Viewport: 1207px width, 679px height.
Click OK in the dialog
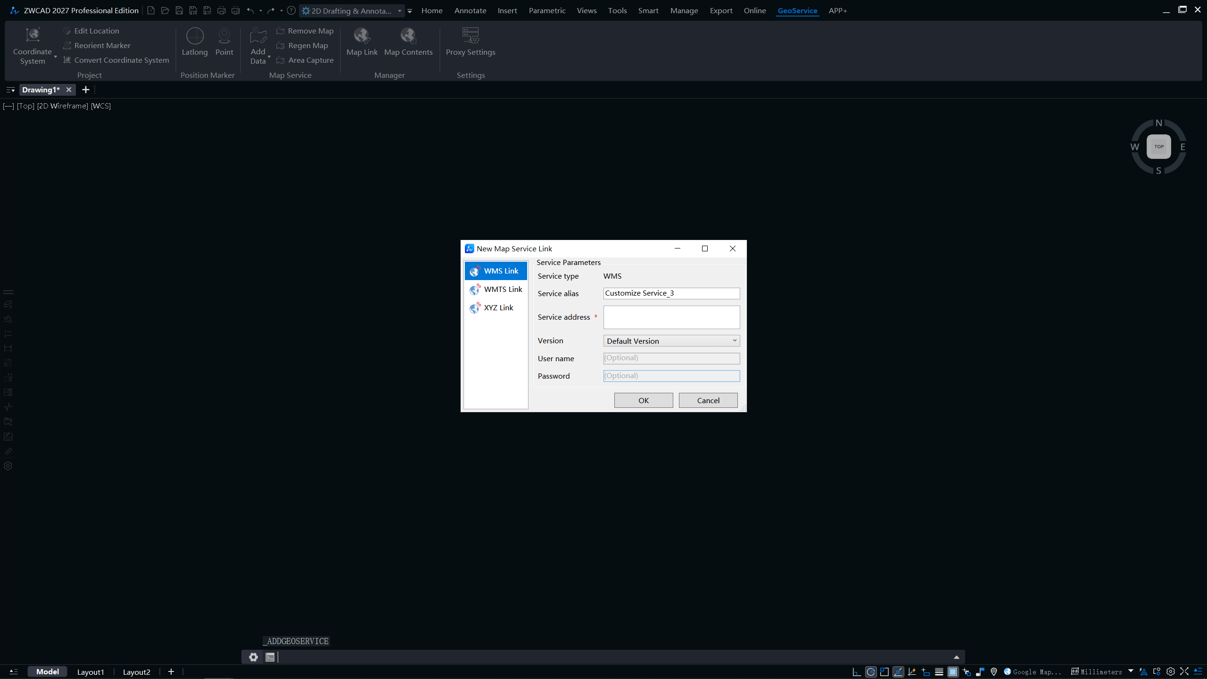[x=643, y=400]
